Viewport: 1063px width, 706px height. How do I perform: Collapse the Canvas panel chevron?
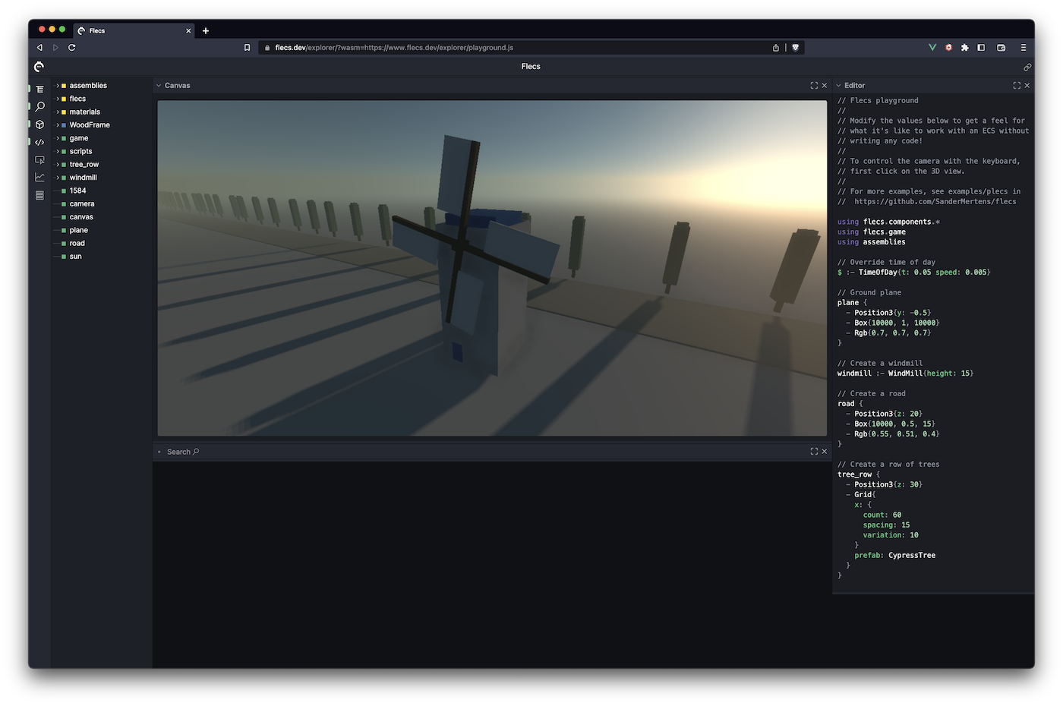pos(159,86)
